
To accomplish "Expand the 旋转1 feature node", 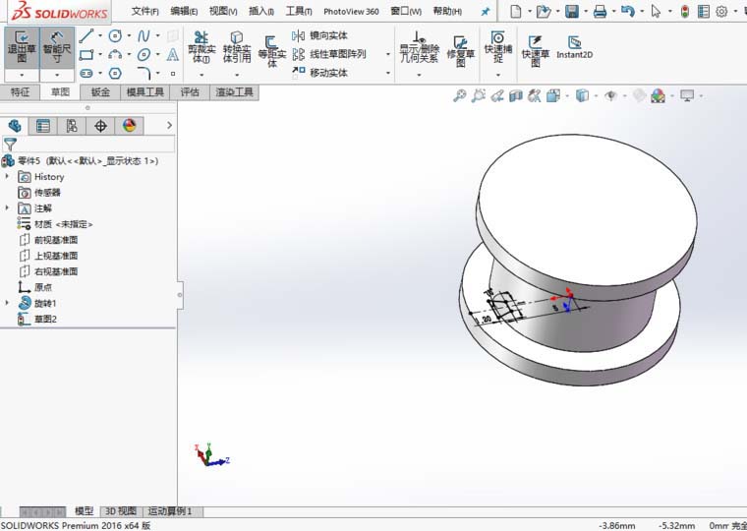I will pos(7,303).
